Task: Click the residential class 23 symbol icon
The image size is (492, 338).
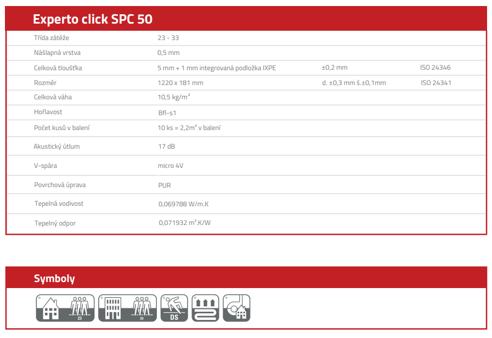Action: click(x=65, y=308)
